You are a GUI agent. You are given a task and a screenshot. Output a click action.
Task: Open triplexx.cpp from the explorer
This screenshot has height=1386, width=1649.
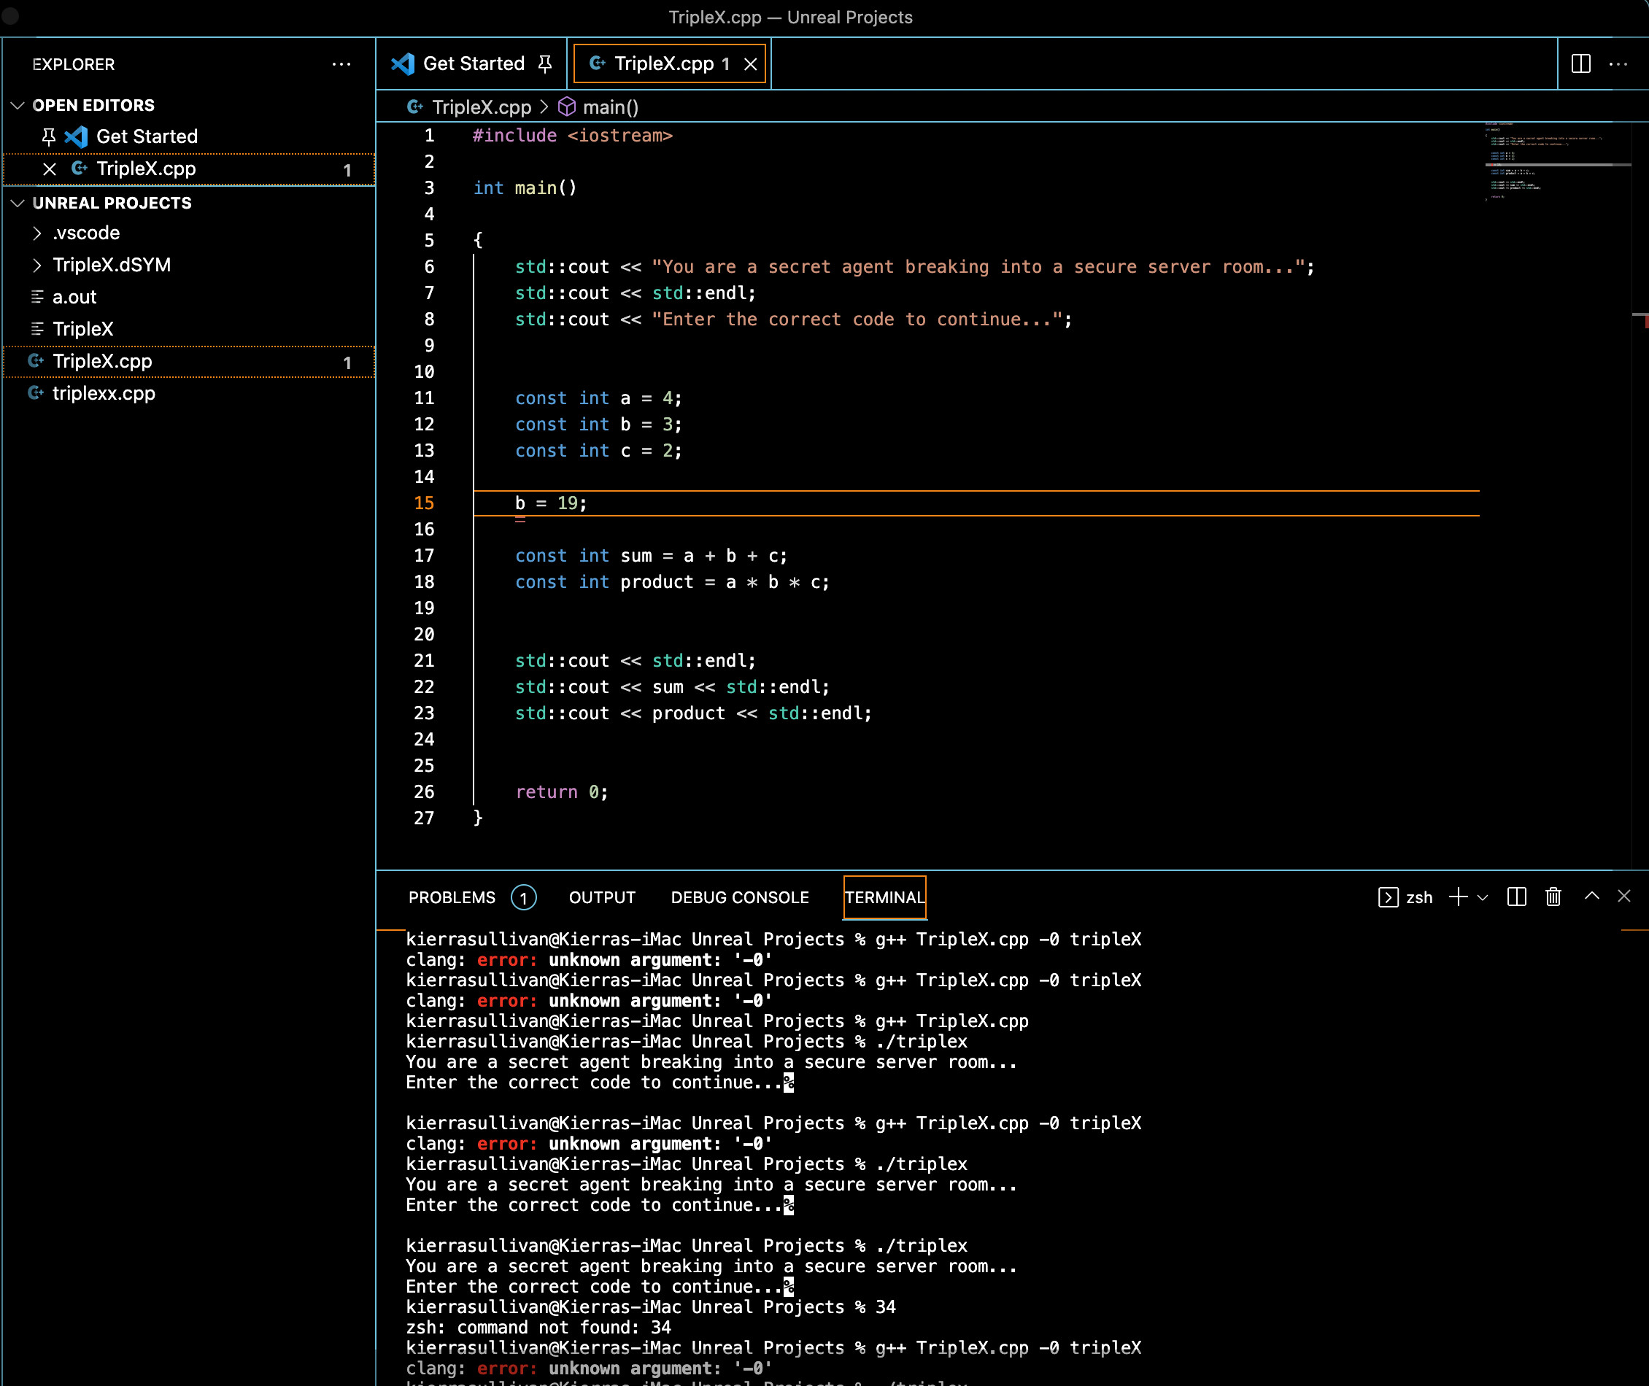pos(104,394)
